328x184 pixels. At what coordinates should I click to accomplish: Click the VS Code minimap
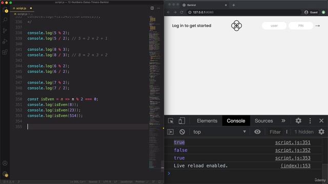(x=154, y=92)
